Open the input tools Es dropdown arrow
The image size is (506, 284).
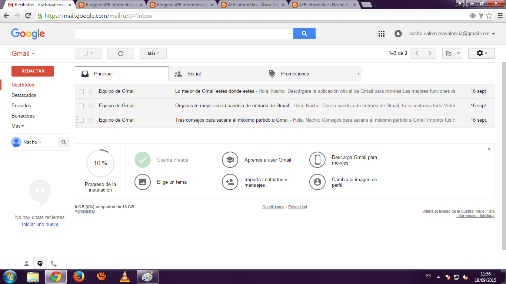(x=459, y=53)
